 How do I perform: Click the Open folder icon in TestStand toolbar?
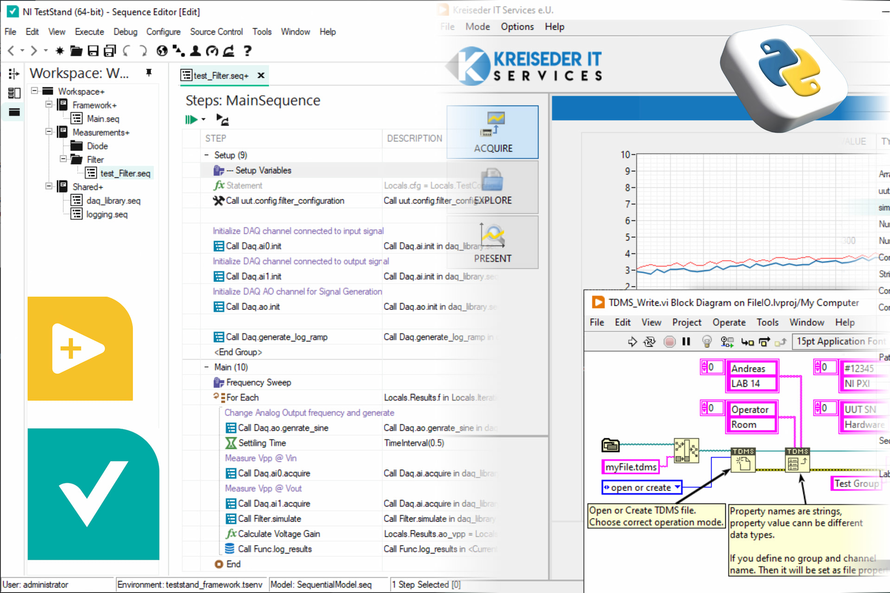pyautogui.click(x=76, y=50)
